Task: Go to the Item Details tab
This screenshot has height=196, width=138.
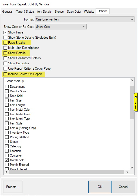Action: 44,12
